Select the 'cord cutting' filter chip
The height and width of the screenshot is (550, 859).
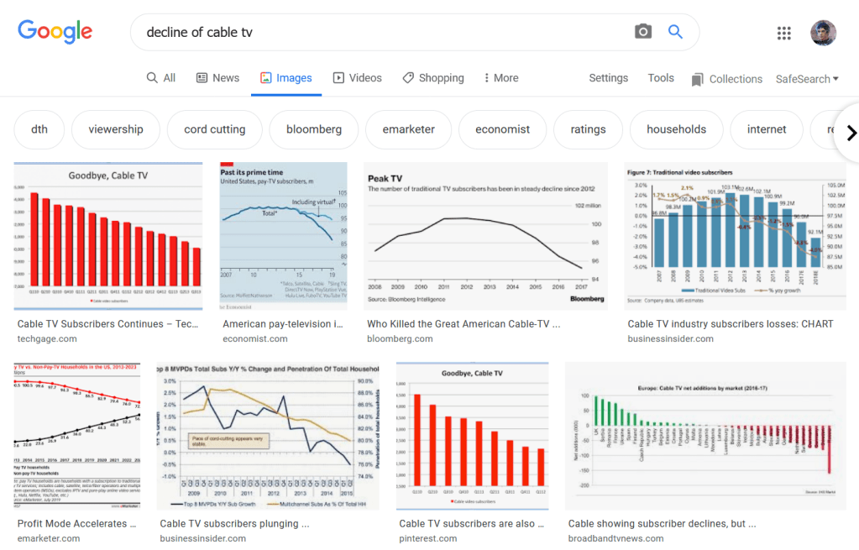point(215,129)
